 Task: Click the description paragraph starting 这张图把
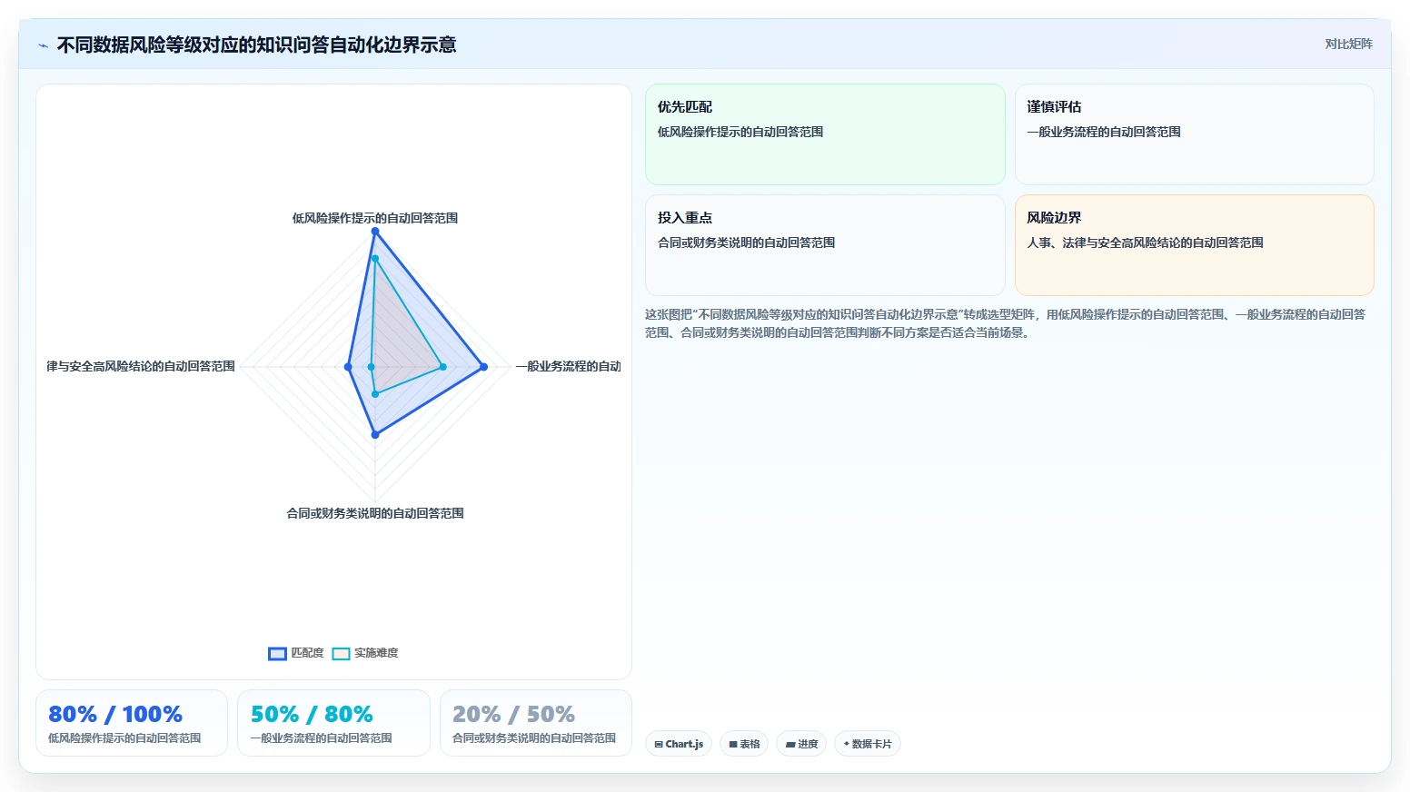point(1005,323)
